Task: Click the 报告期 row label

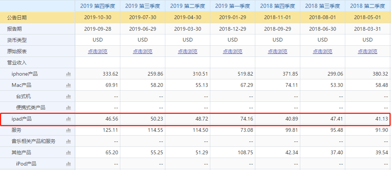Action: [14, 29]
